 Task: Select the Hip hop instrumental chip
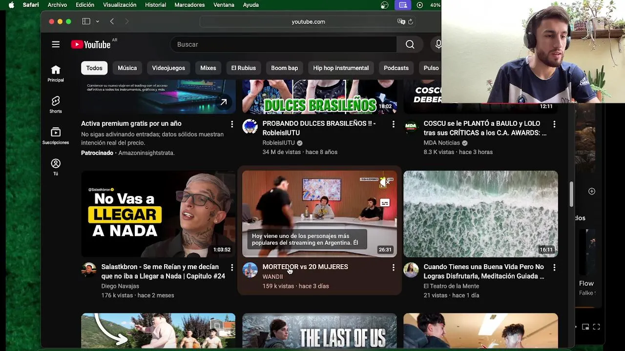pos(341,68)
